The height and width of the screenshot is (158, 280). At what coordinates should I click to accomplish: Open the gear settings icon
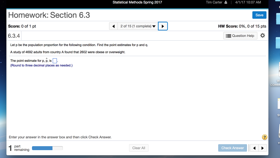tap(263, 36)
